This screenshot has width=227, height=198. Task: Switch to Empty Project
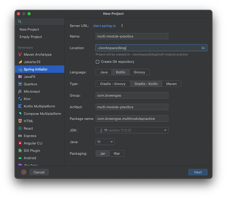click(x=31, y=37)
